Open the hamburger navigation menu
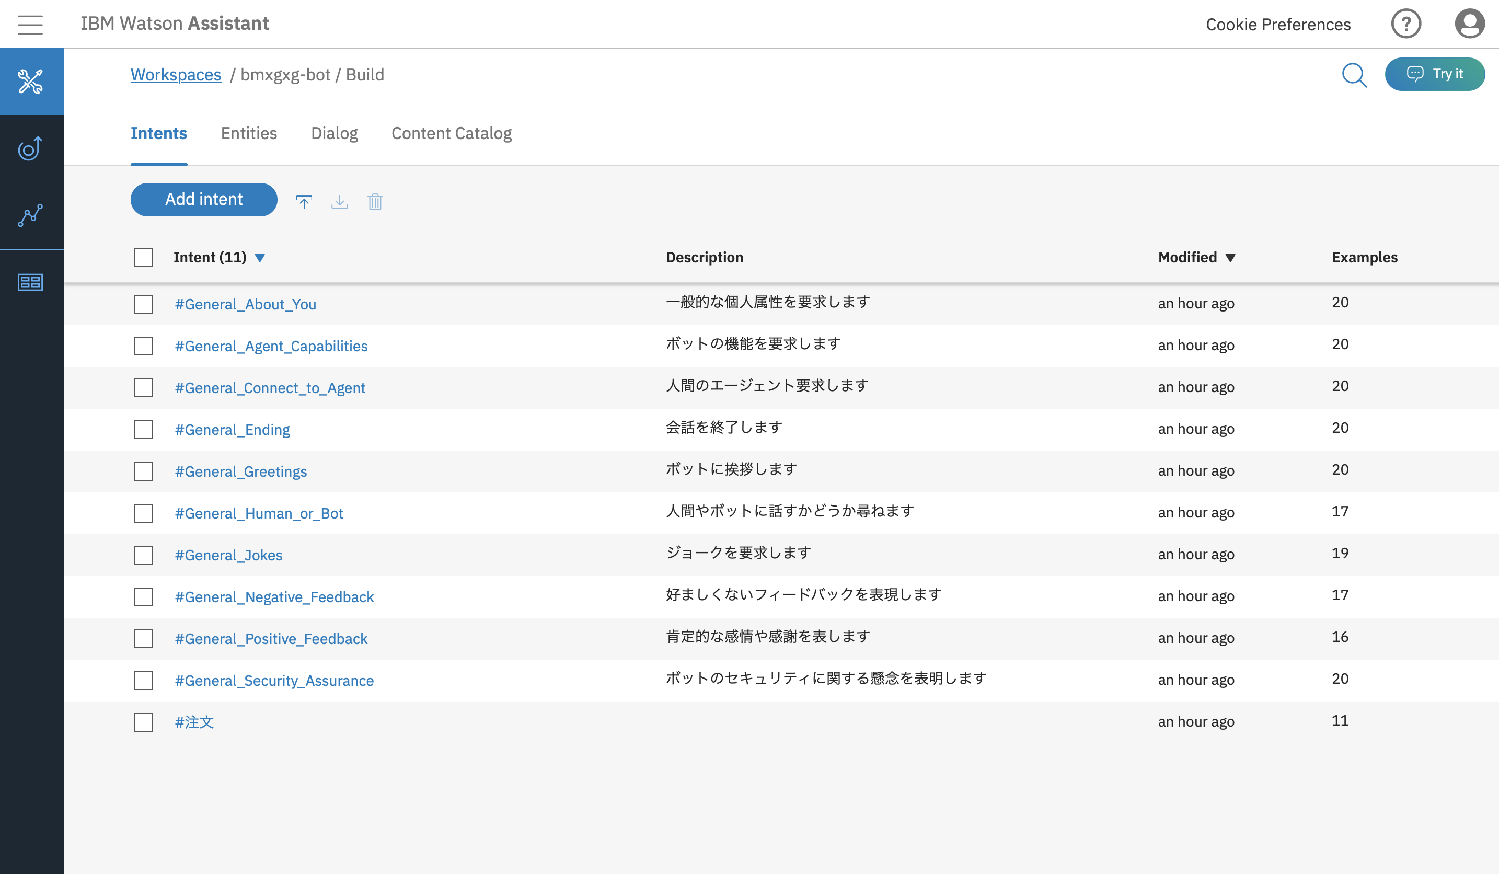Screen dimensions: 1499x874 pos(30,25)
